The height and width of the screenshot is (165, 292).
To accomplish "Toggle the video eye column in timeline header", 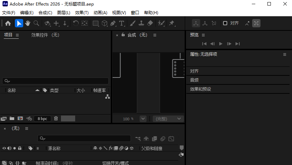I will pyautogui.click(x=4, y=148).
